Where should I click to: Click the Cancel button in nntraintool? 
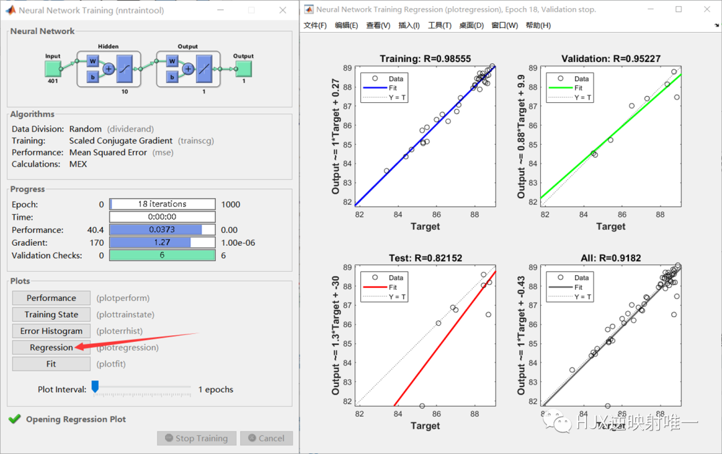pos(267,439)
